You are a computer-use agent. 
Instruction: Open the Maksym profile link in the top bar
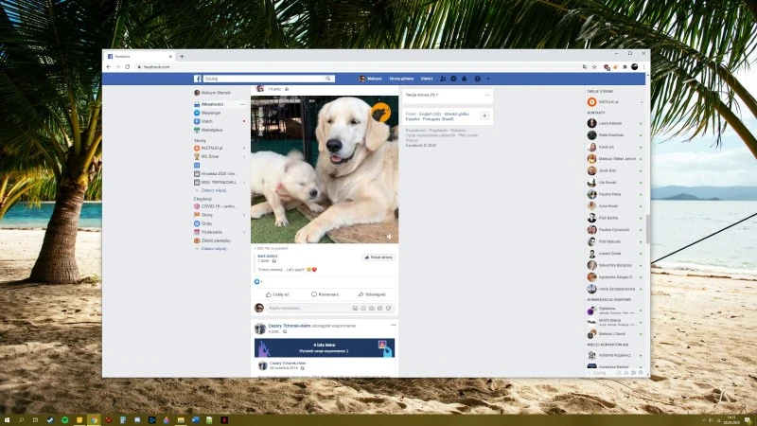(371, 79)
